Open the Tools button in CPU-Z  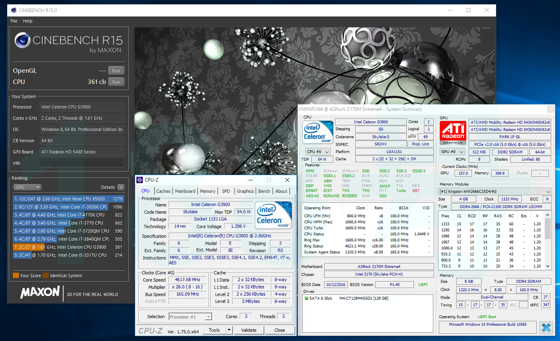(214, 330)
